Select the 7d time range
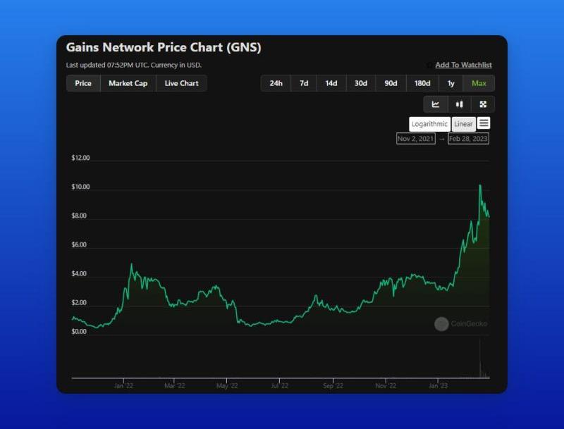 tap(304, 83)
